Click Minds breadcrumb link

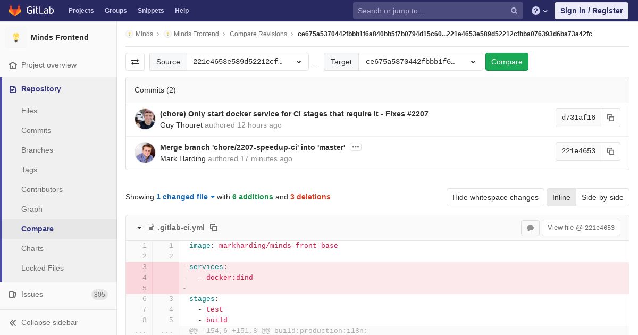point(144,33)
